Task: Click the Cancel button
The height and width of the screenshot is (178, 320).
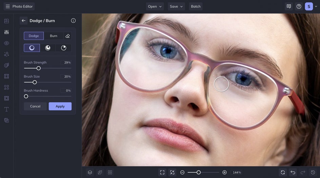Action: pos(35,106)
